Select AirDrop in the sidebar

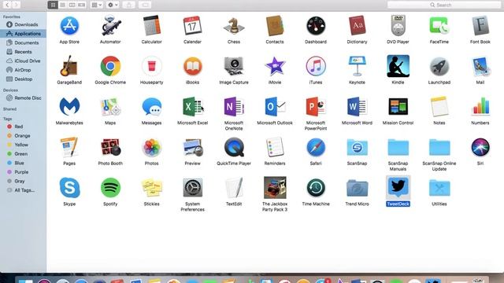23,70
